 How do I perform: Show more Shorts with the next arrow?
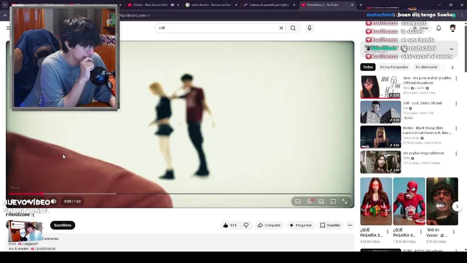[x=457, y=207]
